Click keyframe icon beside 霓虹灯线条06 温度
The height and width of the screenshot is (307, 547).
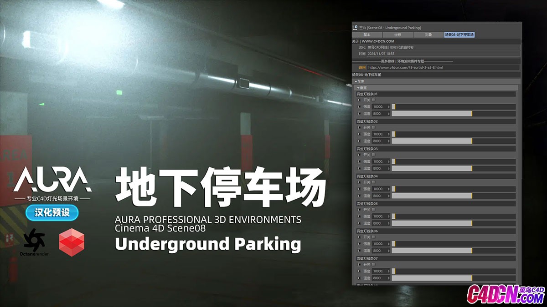[359, 251]
